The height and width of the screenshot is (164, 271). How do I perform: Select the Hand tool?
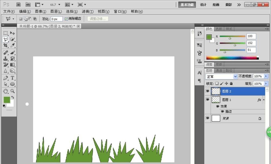tap(5, 91)
